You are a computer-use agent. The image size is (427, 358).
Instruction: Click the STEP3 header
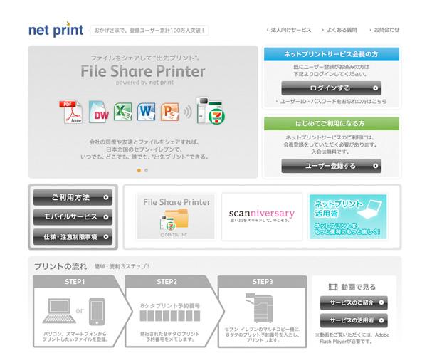click(x=262, y=282)
